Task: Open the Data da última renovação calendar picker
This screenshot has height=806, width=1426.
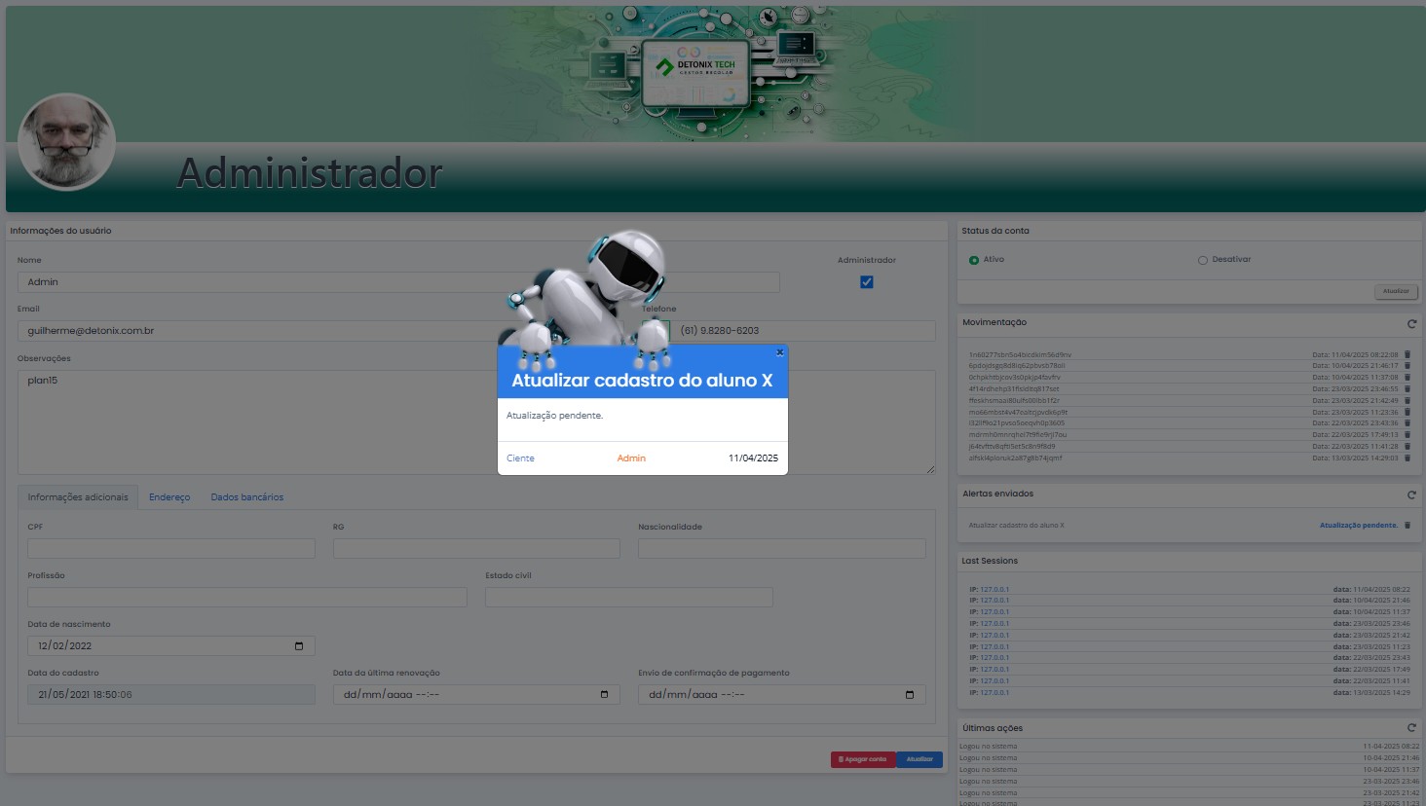Action: click(x=604, y=695)
